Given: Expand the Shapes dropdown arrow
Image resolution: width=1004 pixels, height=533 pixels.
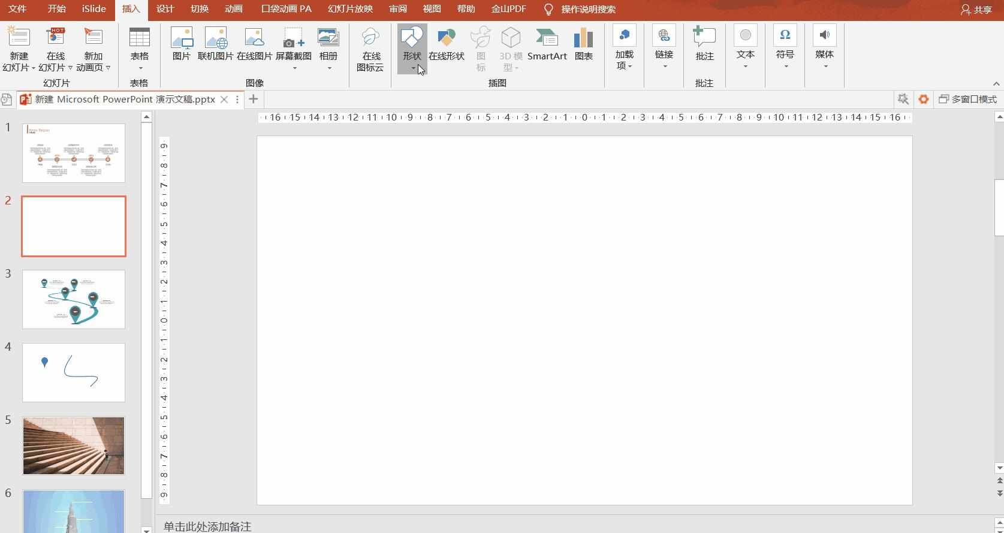Looking at the screenshot, I should [x=413, y=68].
